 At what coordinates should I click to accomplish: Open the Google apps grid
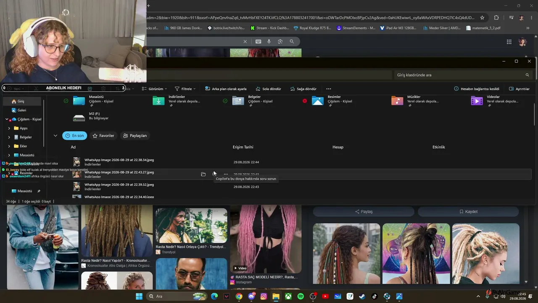(x=509, y=42)
